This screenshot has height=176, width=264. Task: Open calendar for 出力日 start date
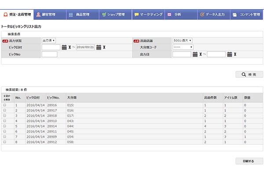[x=195, y=55]
